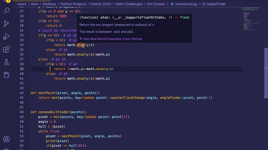Viewport: 268px width, 150px height.
Task: Click 'angleFinder' call on line 45
Action: pyautogui.click(x=171, y=97)
